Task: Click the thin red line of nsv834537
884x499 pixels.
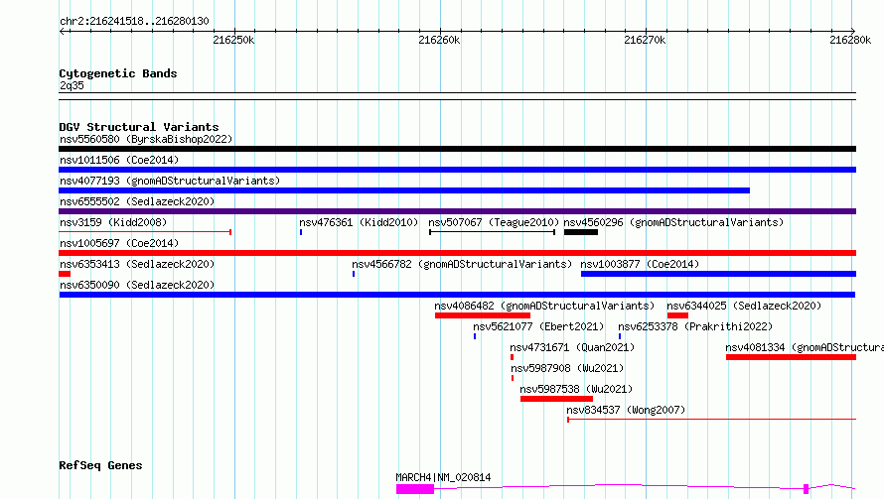Action: point(711,420)
